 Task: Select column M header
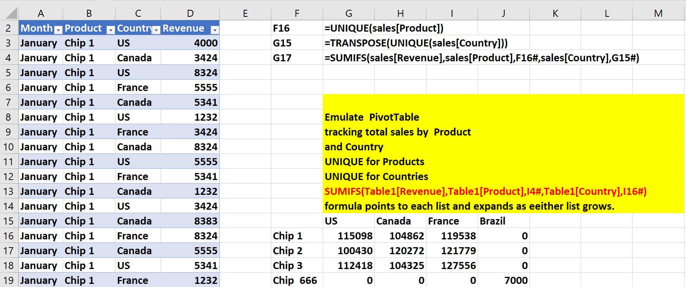[658, 14]
